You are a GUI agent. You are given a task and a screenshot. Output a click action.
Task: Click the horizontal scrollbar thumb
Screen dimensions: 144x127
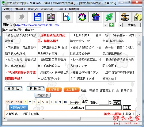click(x=44, y=119)
